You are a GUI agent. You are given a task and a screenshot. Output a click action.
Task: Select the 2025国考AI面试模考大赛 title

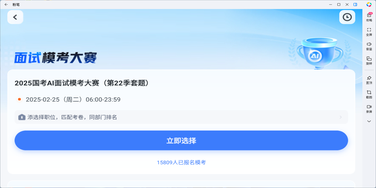[82, 83]
